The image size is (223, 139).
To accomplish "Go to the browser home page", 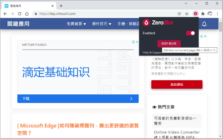I will point(27,14).
